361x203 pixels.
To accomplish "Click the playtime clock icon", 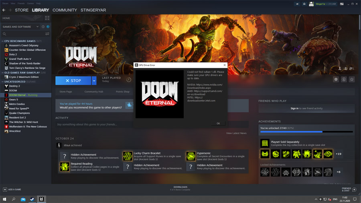I will coord(129,79).
